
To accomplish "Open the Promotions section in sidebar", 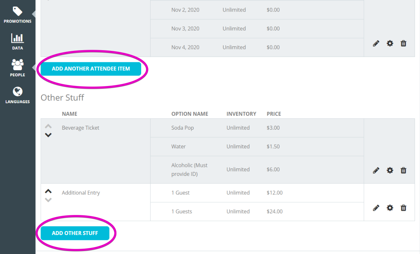I will tap(17, 15).
